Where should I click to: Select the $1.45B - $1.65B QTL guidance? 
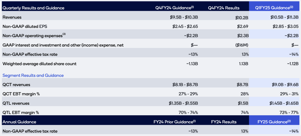[282, 103]
